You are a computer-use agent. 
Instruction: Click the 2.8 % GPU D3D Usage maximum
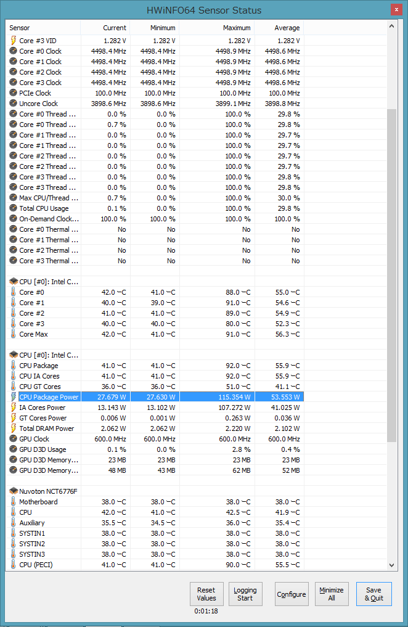click(242, 449)
